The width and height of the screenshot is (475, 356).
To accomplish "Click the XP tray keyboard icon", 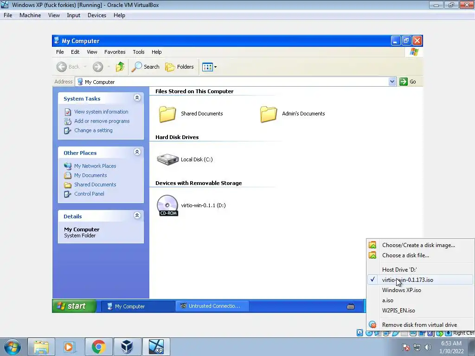I will pyautogui.click(x=351, y=306).
